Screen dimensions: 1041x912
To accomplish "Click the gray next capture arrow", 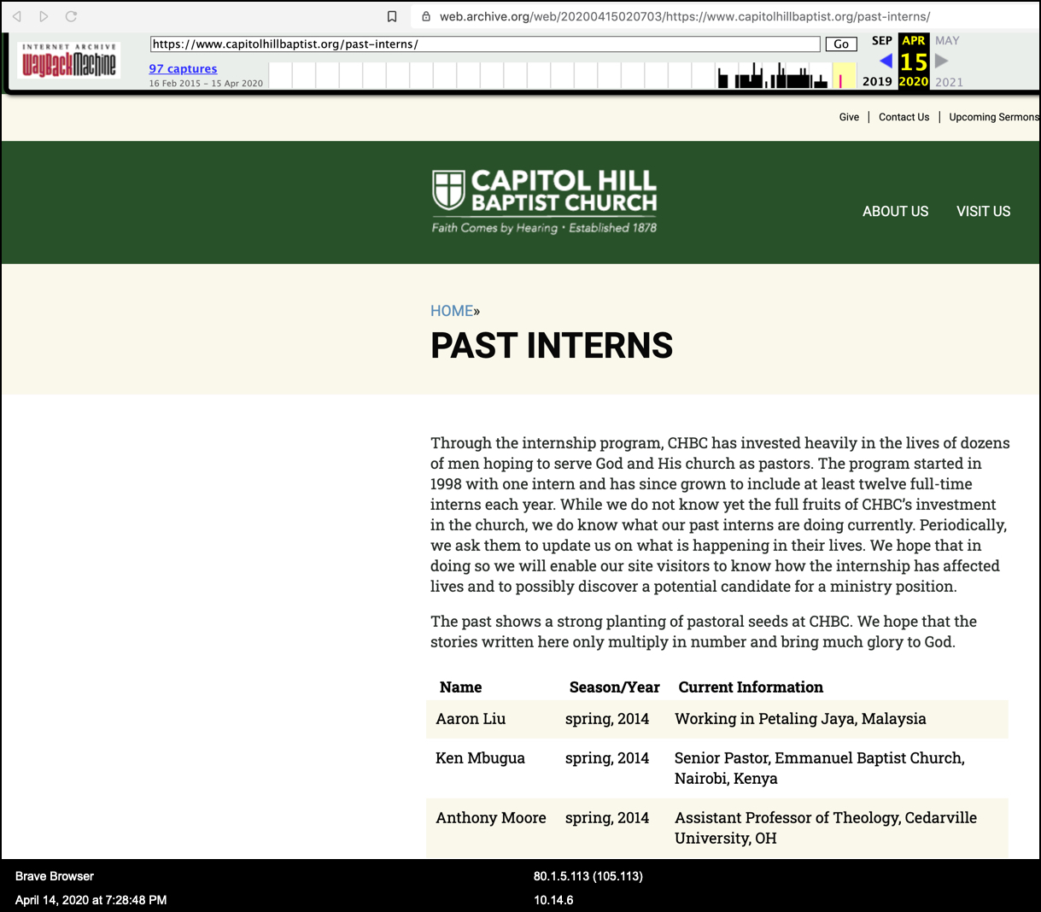I will [941, 61].
